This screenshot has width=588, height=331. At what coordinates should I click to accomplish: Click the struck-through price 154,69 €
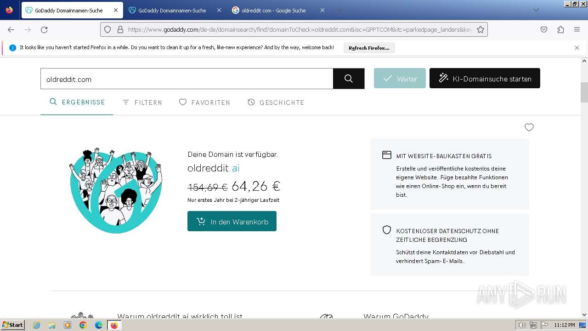click(208, 187)
